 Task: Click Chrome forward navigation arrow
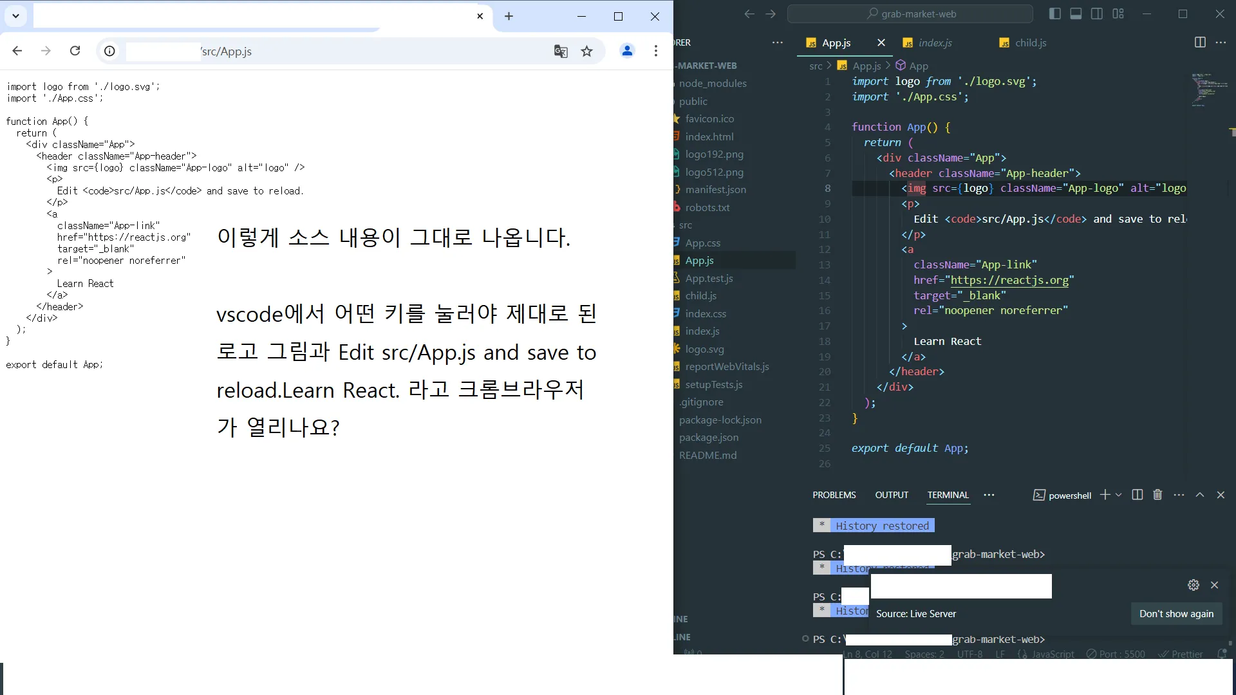coord(46,51)
